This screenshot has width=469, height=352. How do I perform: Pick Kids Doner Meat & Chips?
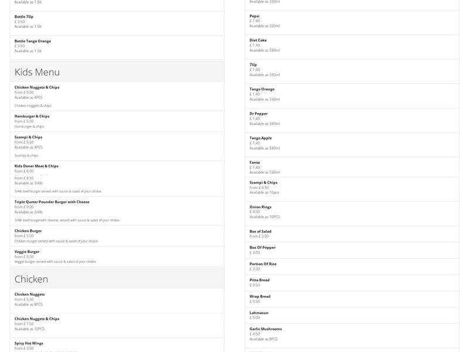tap(117, 168)
